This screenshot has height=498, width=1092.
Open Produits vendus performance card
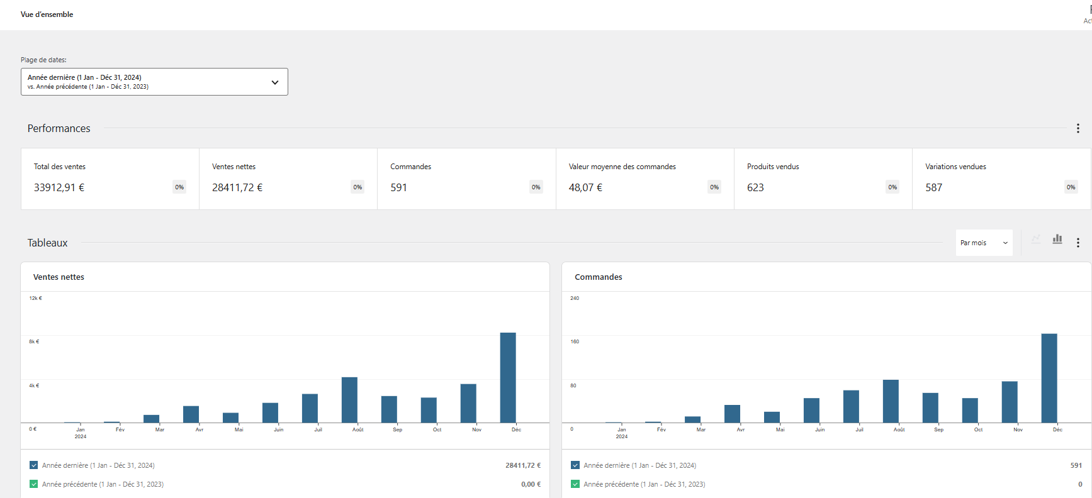pos(823,179)
